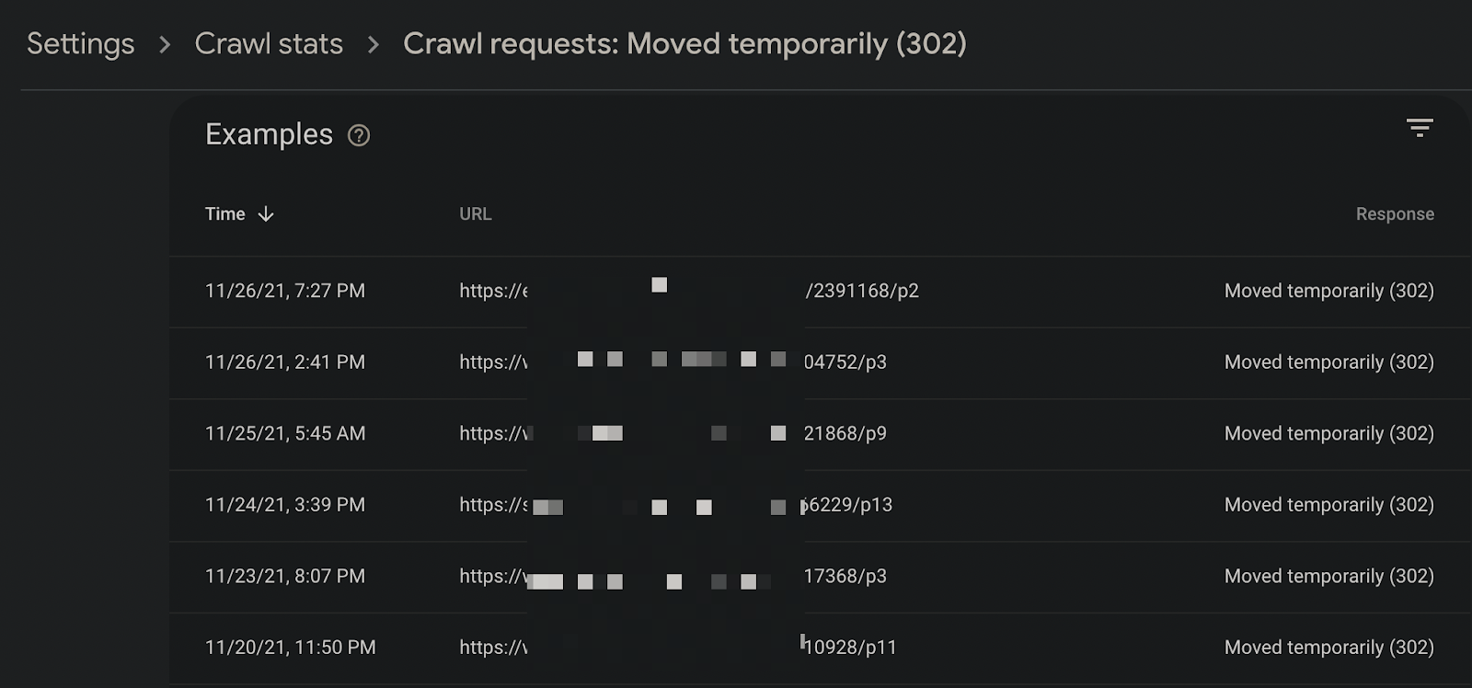The image size is (1472, 688).
Task: Click the URL column header
Action: [x=476, y=213]
